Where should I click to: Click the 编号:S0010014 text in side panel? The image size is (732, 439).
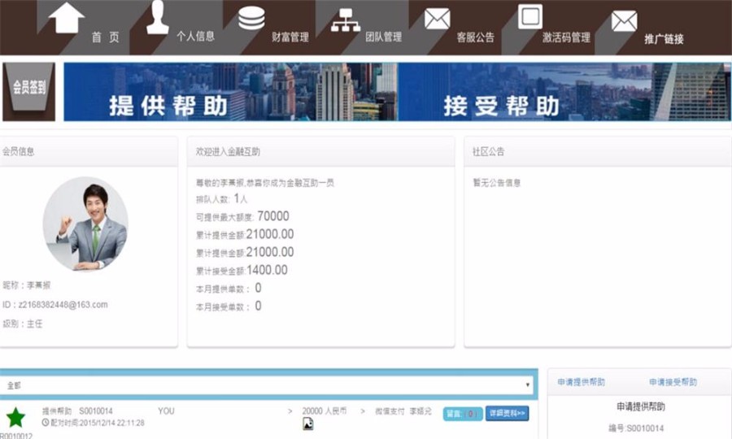636,428
